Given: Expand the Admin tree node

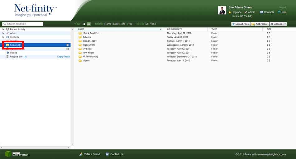Looking at the screenshot, I should (3, 33).
